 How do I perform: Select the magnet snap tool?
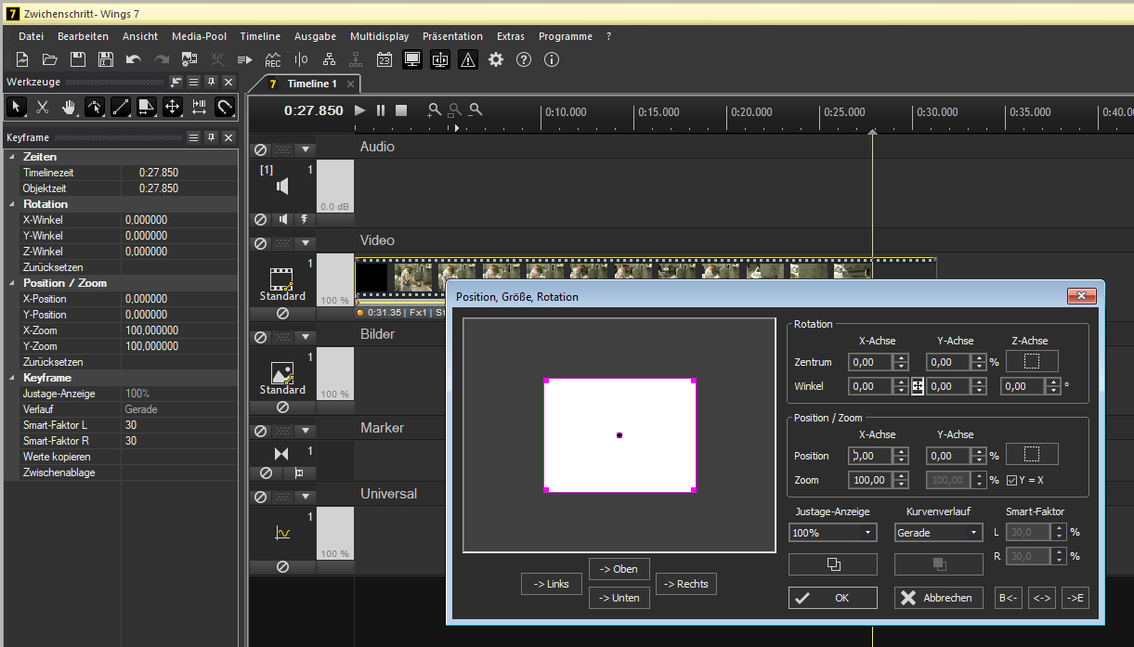(x=225, y=107)
